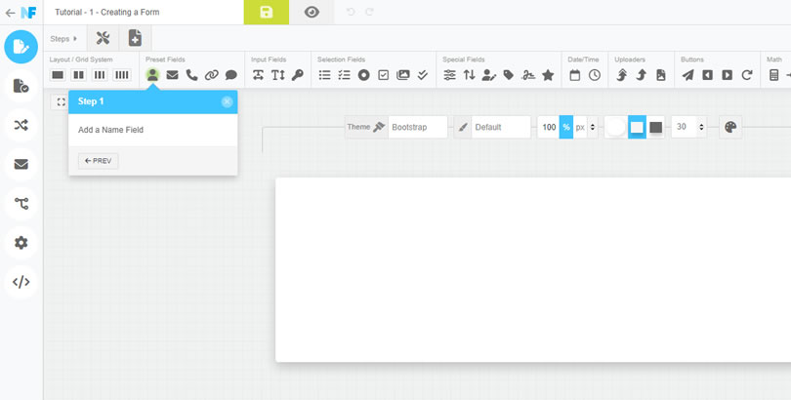791x400 pixels.
Task: Close the Step 1 tutorial popup
Action: 227,101
